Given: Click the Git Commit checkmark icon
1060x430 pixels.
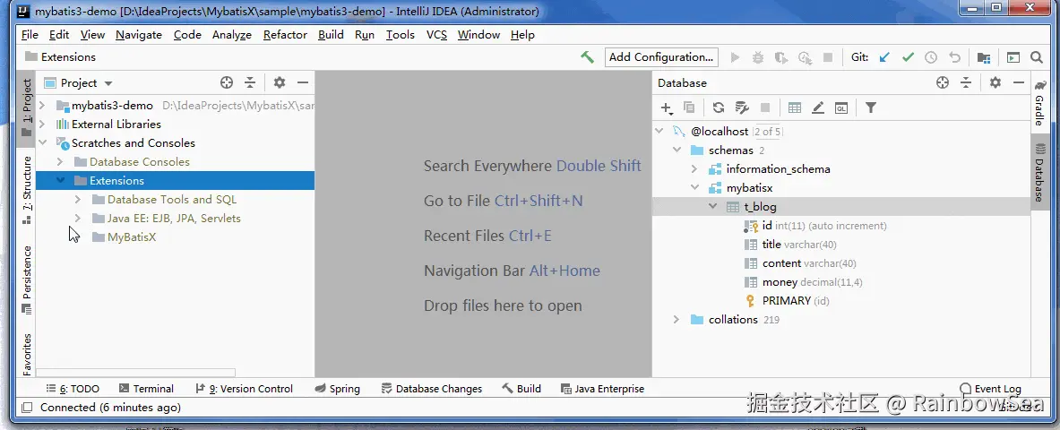Looking at the screenshot, I should pyautogui.click(x=908, y=57).
